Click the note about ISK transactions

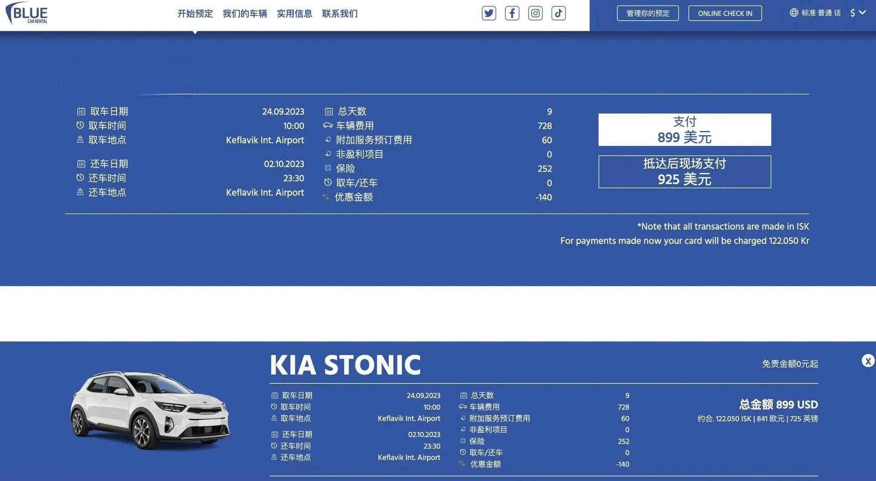[723, 226]
